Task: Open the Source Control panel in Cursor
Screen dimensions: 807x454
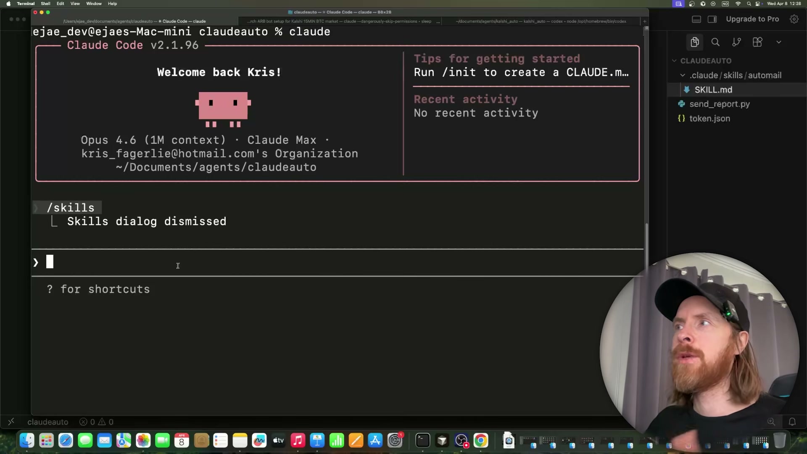Action: 736,42
